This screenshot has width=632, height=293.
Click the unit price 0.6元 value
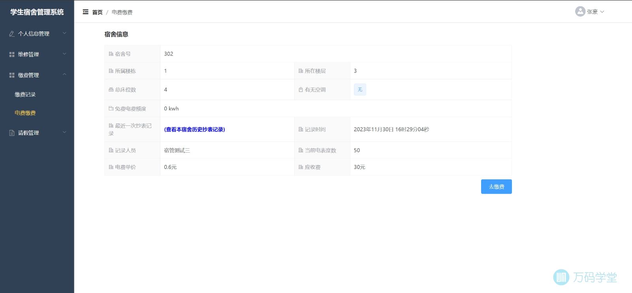(170, 167)
